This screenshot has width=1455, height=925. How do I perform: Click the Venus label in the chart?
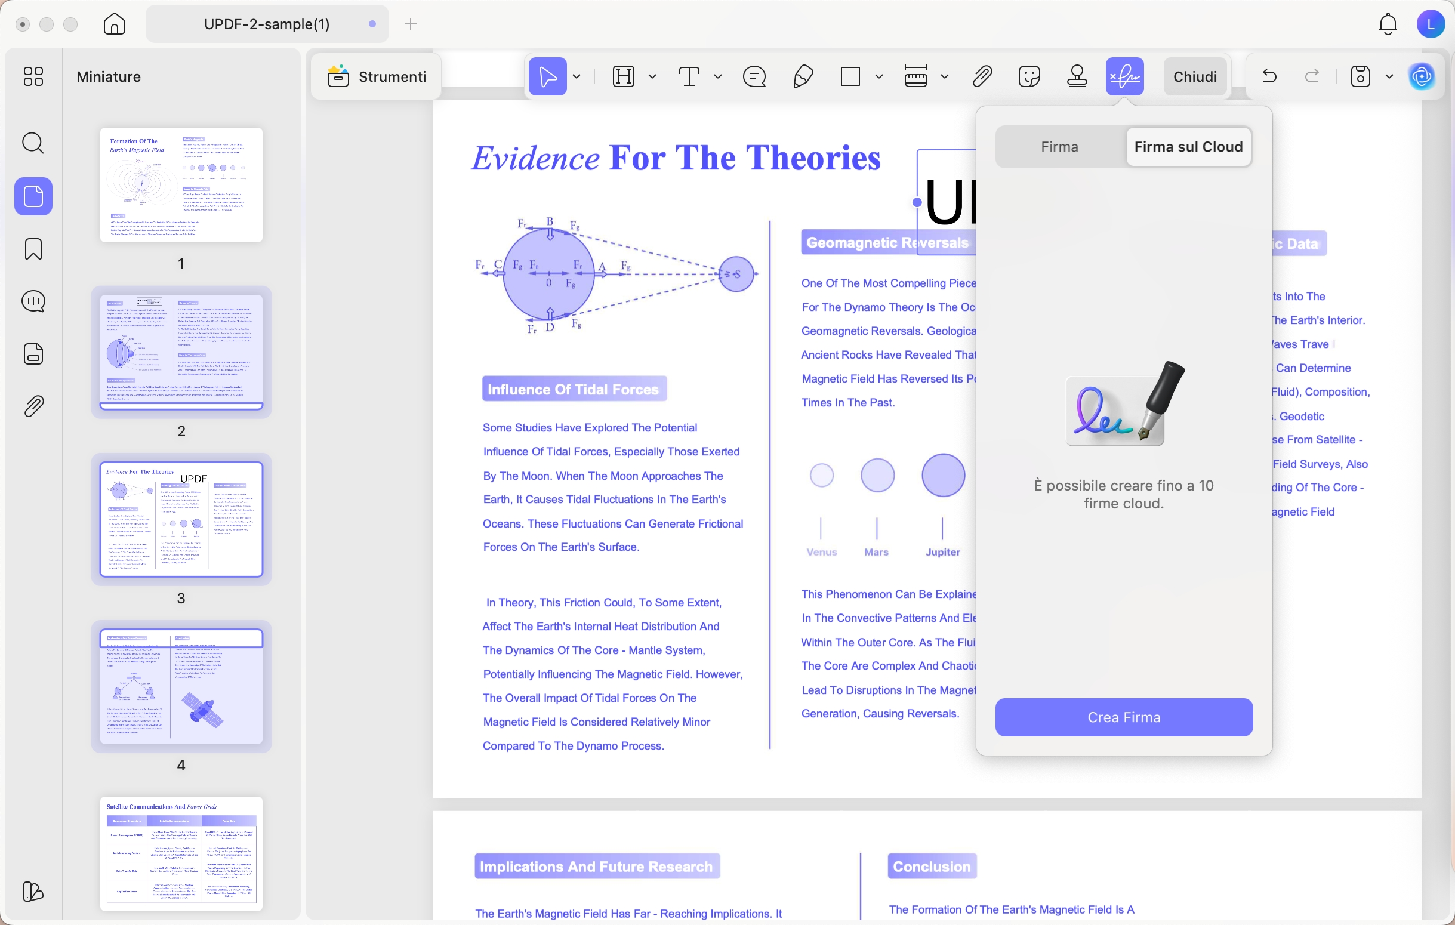821,552
